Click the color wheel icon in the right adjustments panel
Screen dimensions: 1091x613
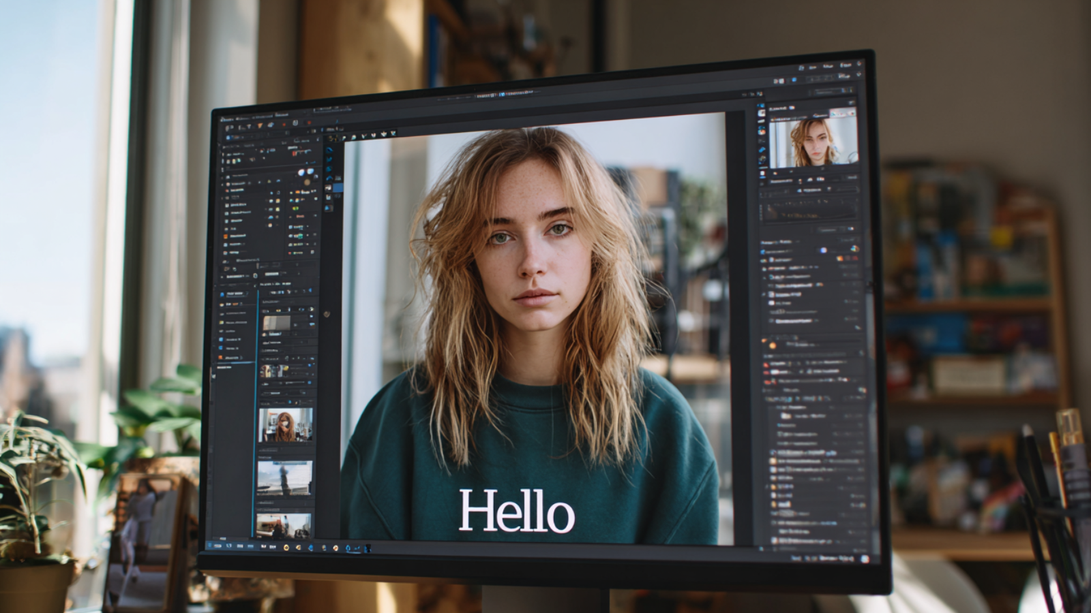tap(854, 249)
